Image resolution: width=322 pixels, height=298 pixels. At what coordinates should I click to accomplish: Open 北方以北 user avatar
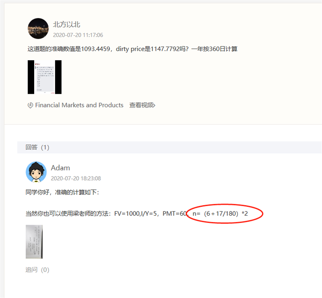click(38, 28)
